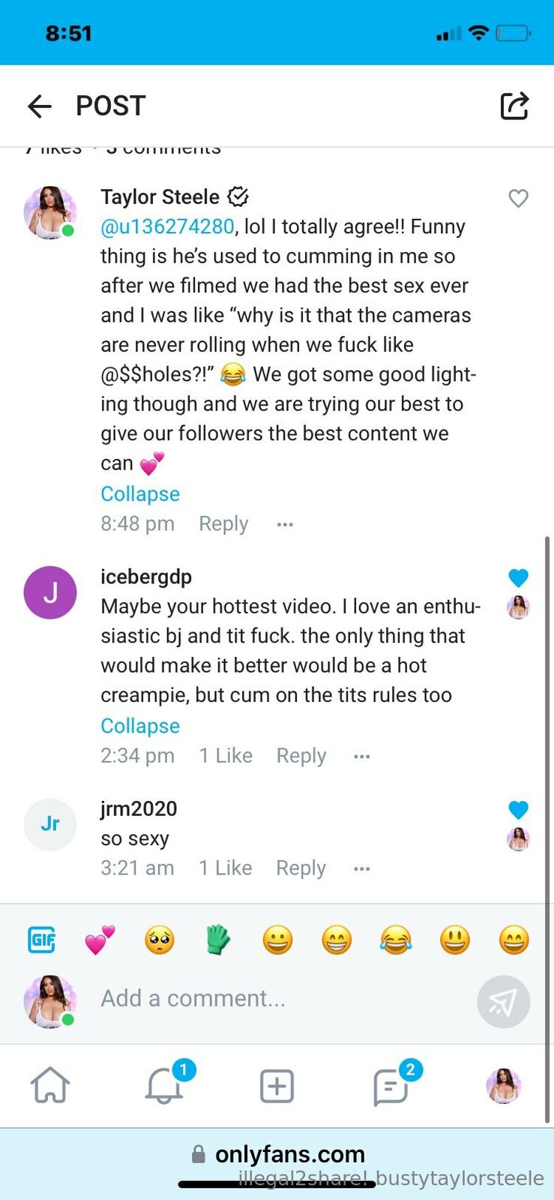The width and height of the screenshot is (554, 1200).
Task: Collapse Taylor Steele's long comment
Action: click(x=140, y=493)
